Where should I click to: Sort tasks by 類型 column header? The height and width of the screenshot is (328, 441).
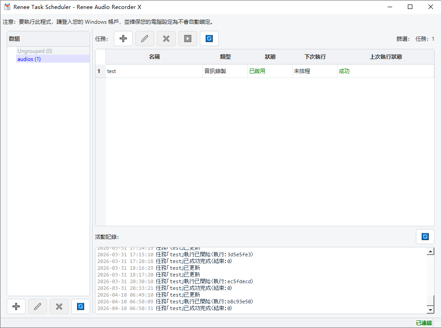(x=225, y=57)
